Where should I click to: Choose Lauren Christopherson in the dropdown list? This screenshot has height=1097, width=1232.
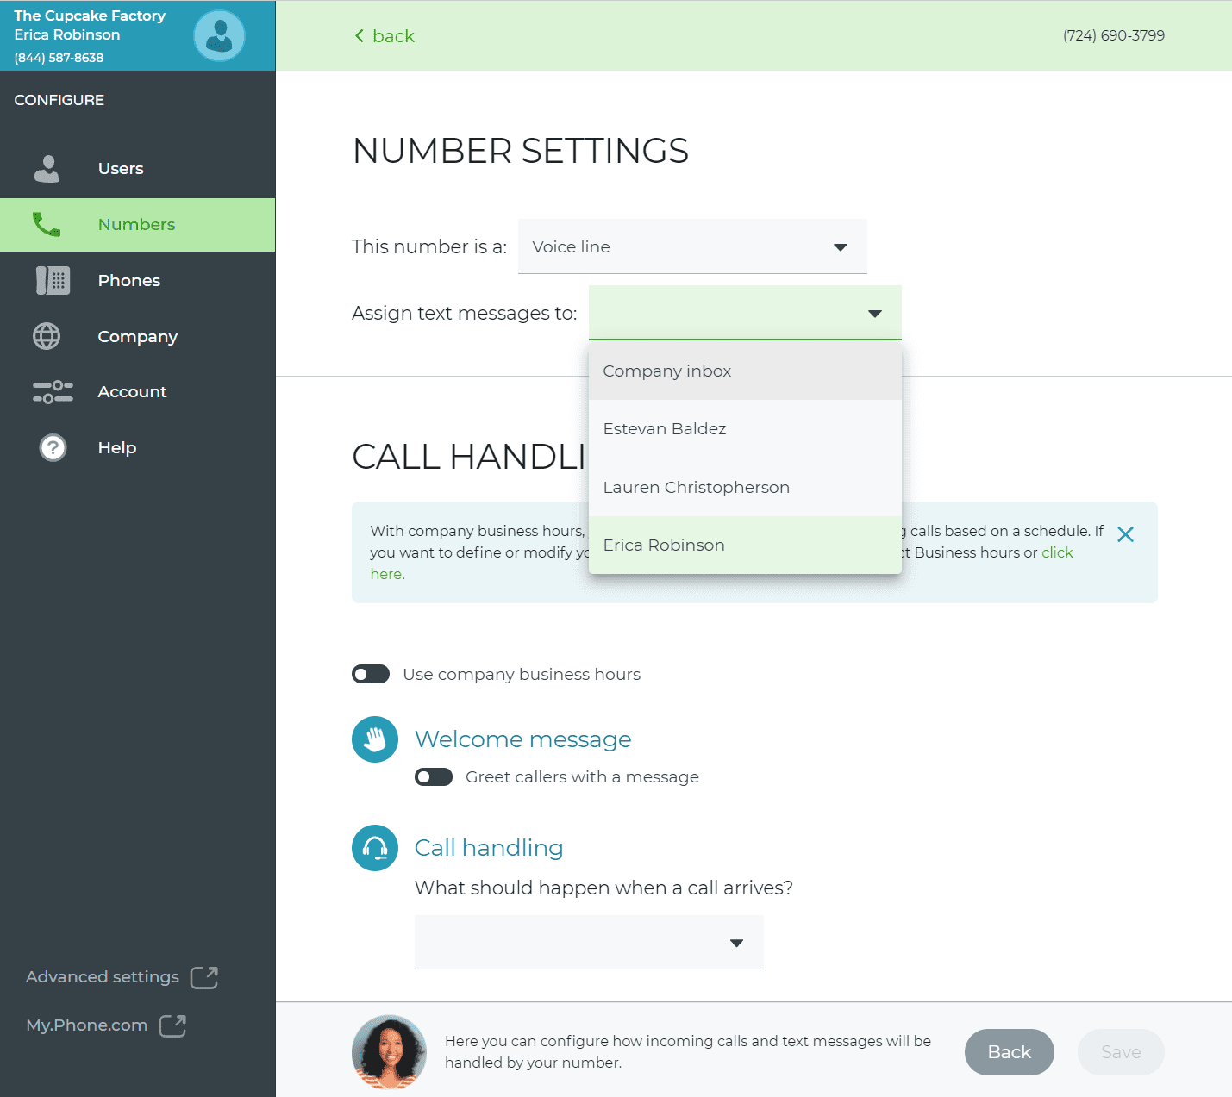745,487
